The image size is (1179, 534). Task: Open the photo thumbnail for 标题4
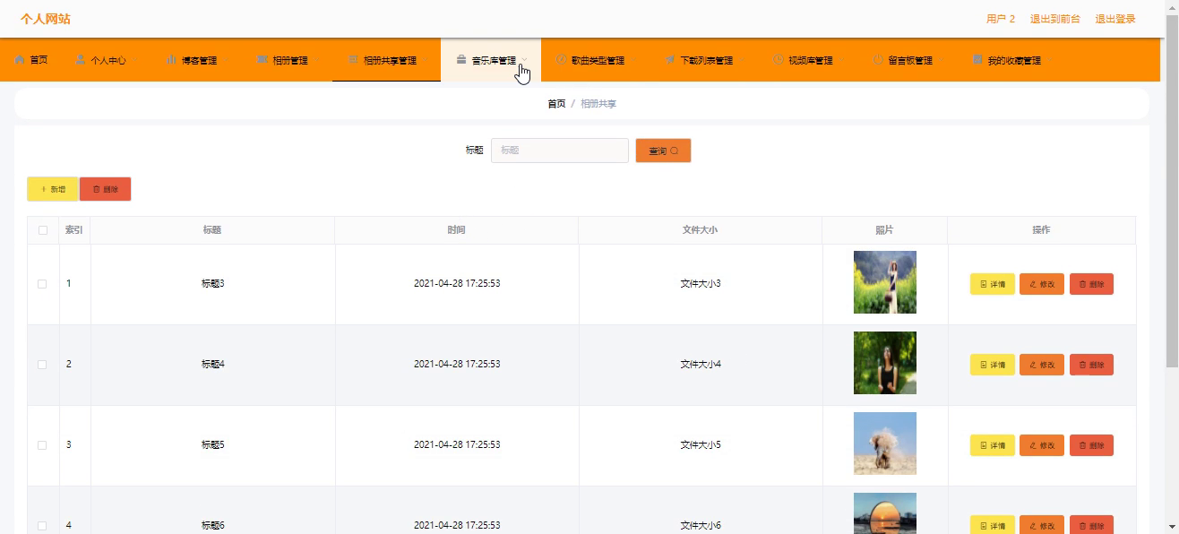(x=885, y=363)
